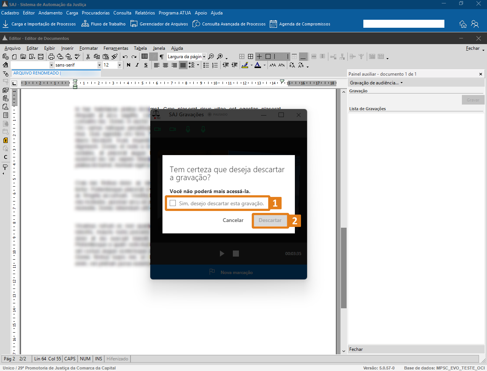Open the font size 12 dropdown
The image size is (487, 371).
click(119, 65)
